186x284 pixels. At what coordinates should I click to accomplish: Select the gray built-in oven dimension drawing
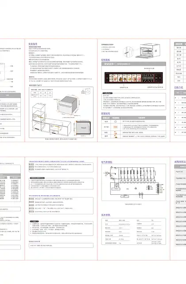[x=68, y=106]
